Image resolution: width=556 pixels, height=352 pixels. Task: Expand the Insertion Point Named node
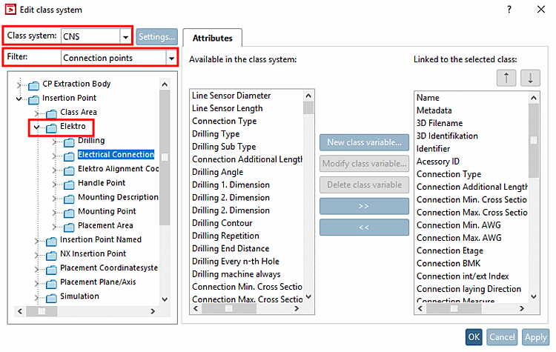[x=36, y=240]
